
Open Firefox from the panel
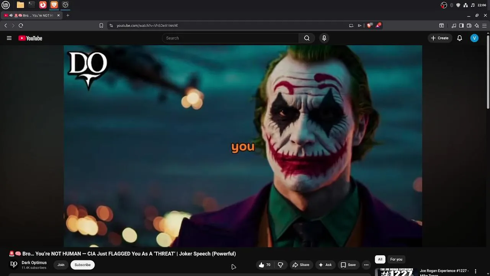[43, 5]
